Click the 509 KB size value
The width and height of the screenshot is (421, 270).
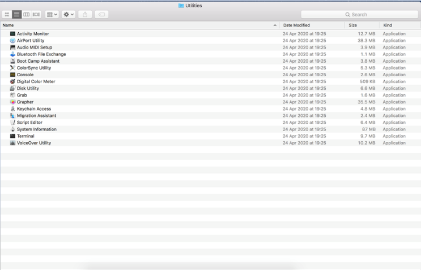(368, 81)
